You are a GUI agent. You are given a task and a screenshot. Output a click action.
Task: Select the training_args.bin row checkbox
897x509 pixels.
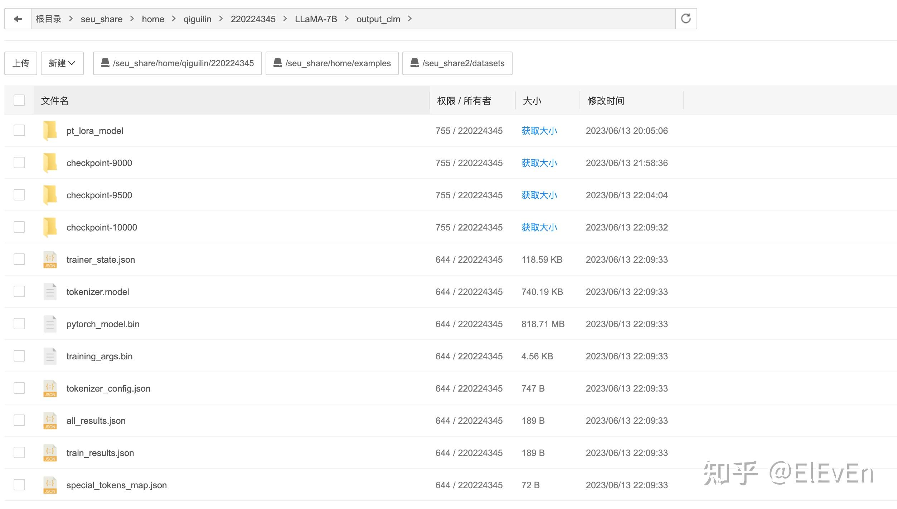pos(19,356)
